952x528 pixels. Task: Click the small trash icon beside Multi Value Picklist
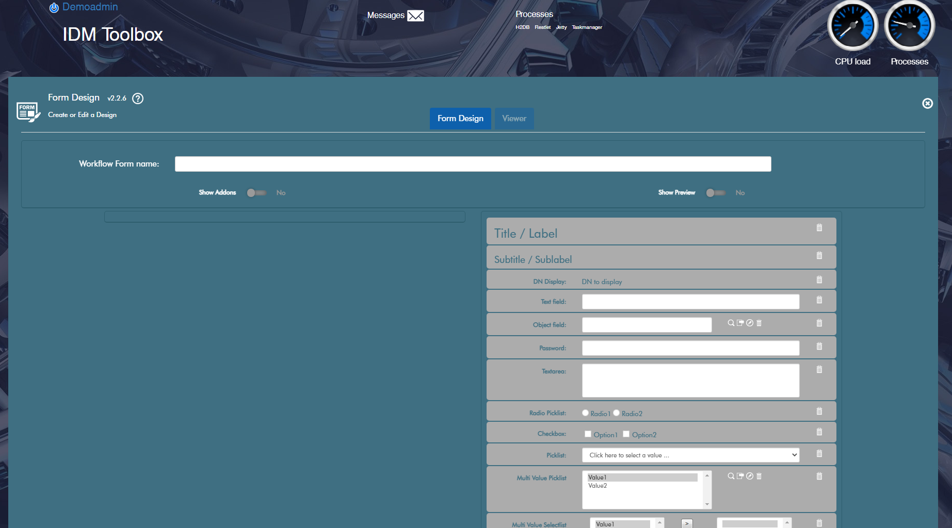point(759,476)
